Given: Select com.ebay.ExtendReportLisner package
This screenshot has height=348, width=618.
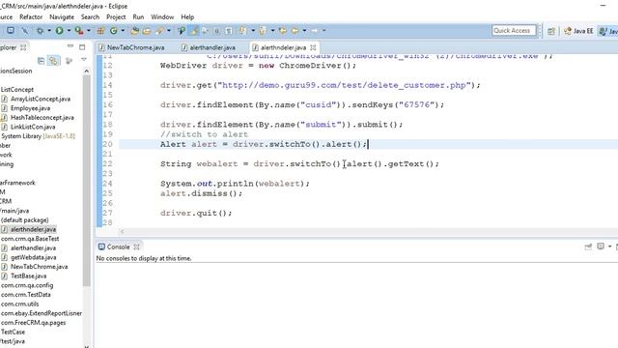Looking at the screenshot, I should [x=41, y=313].
